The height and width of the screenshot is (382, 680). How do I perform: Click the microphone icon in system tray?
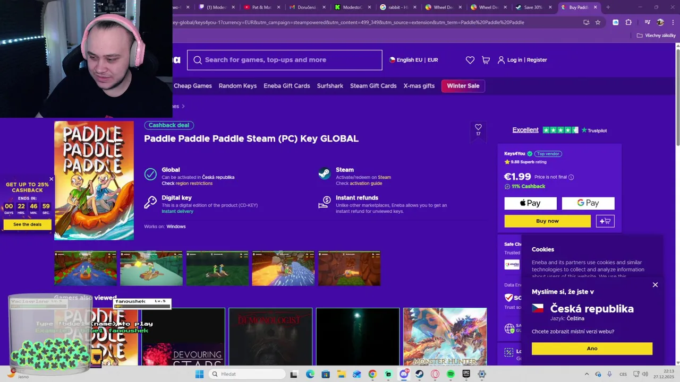click(609, 374)
